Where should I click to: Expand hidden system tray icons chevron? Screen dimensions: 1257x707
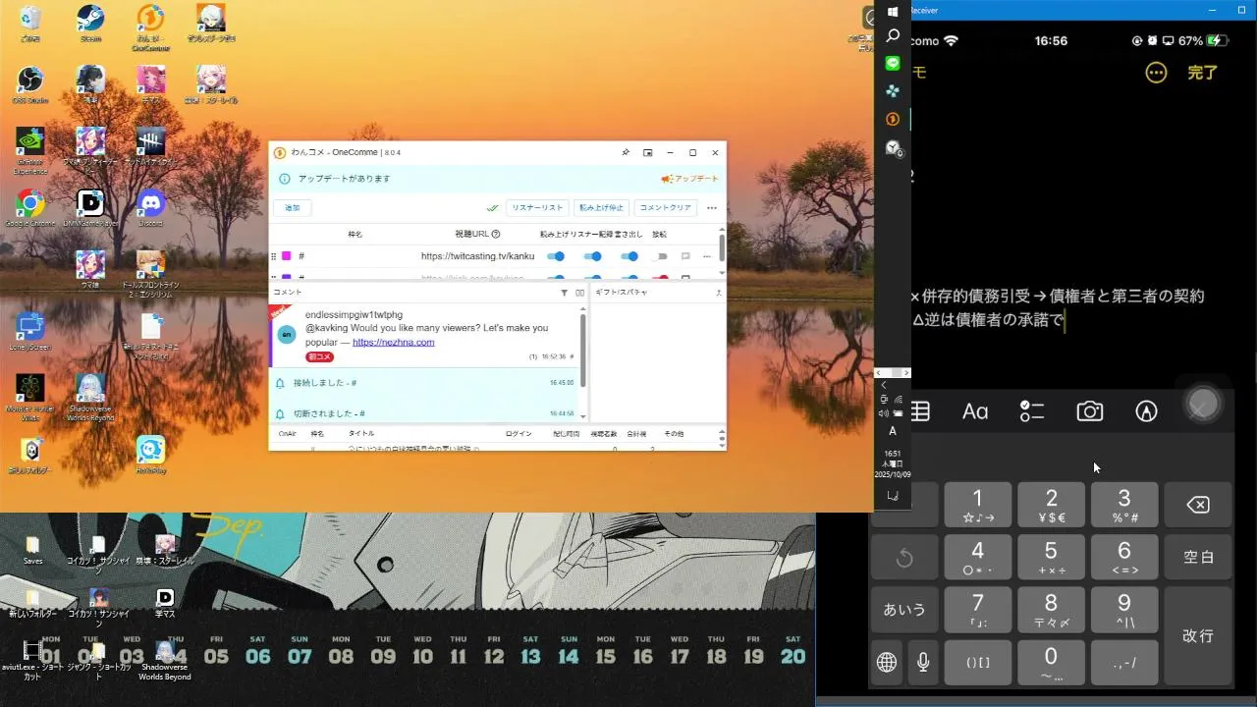pos(884,386)
